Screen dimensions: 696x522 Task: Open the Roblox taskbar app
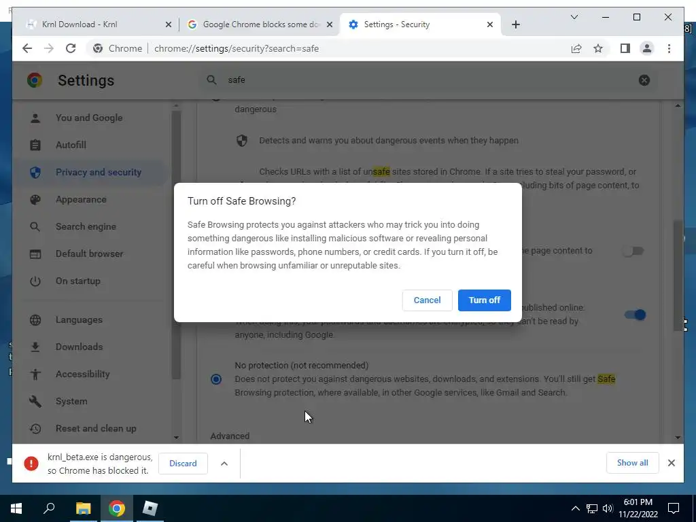(150, 508)
